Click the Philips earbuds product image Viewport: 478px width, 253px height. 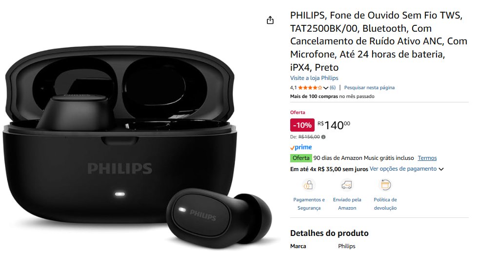pos(137,146)
